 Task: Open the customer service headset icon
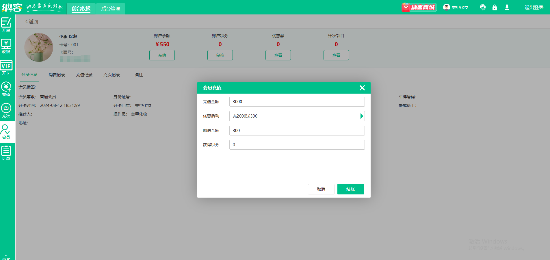tap(482, 8)
